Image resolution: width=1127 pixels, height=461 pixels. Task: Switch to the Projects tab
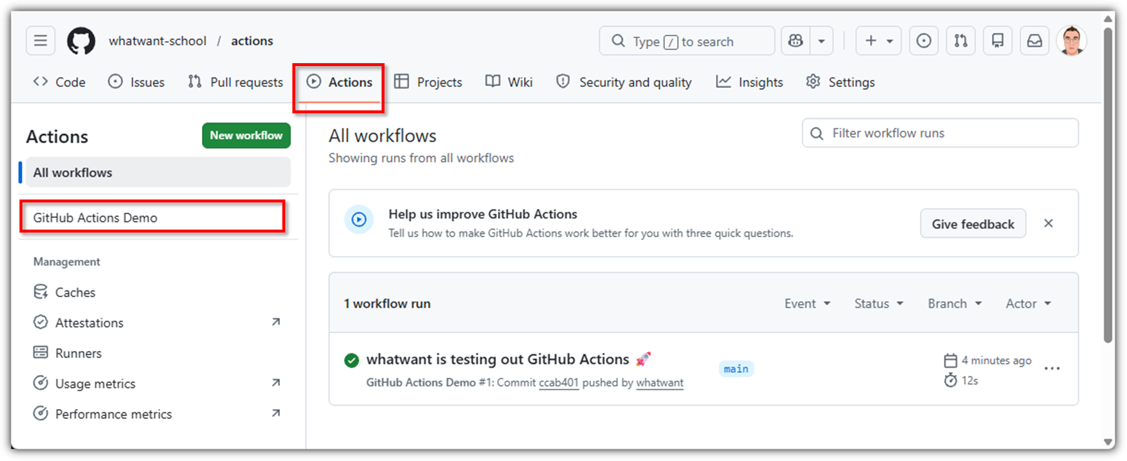(x=428, y=82)
